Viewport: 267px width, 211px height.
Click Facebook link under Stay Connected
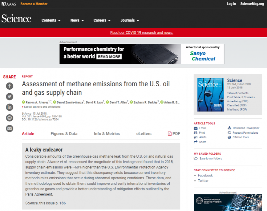(x=205, y=175)
